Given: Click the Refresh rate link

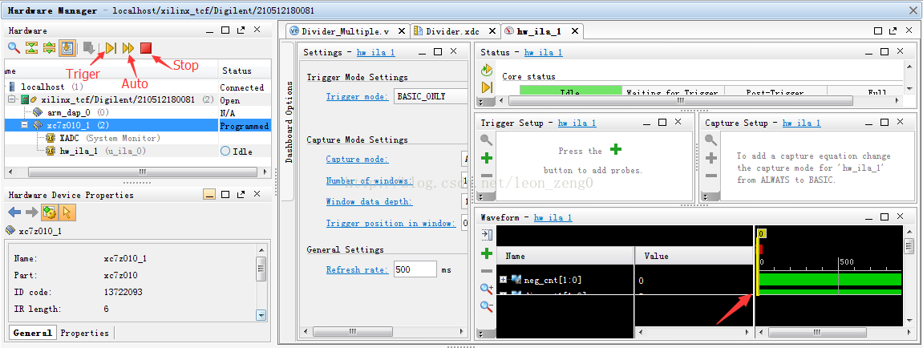Looking at the screenshot, I should tap(357, 269).
